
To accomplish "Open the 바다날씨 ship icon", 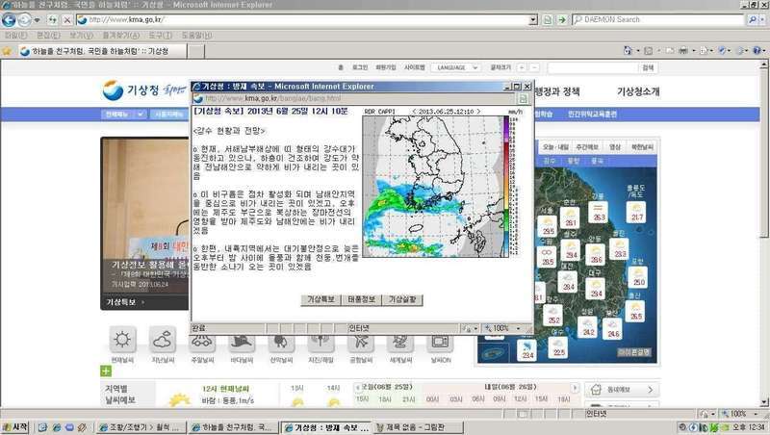I will click(x=242, y=344).
